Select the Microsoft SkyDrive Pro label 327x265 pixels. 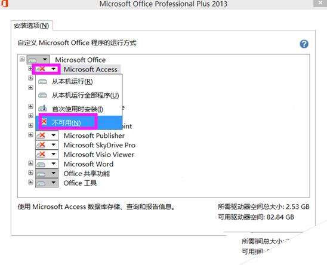pyautogui.click(x=100, y=145)
